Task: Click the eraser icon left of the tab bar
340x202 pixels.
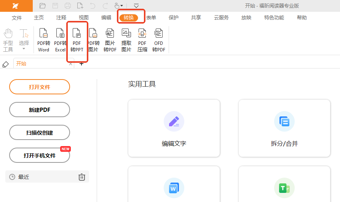Action: (x=6, y=64)
